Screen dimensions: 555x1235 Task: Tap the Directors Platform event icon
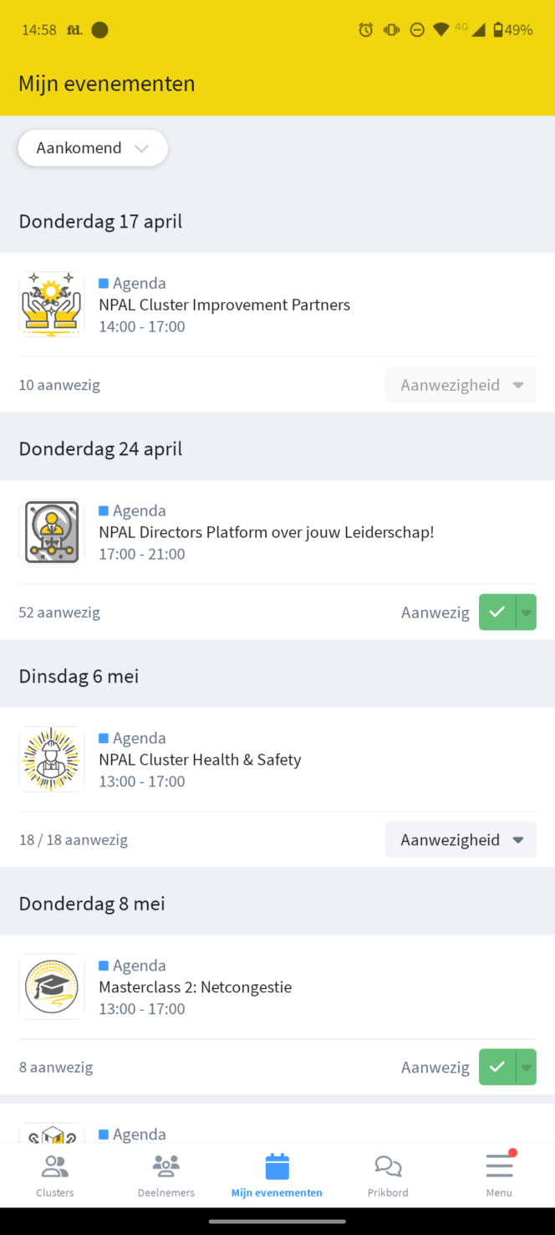(x=52, y=531)
